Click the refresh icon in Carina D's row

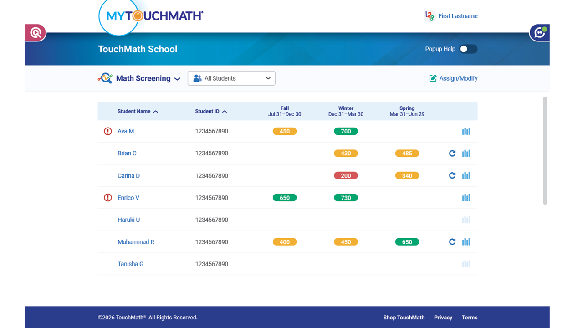(452, 175)
